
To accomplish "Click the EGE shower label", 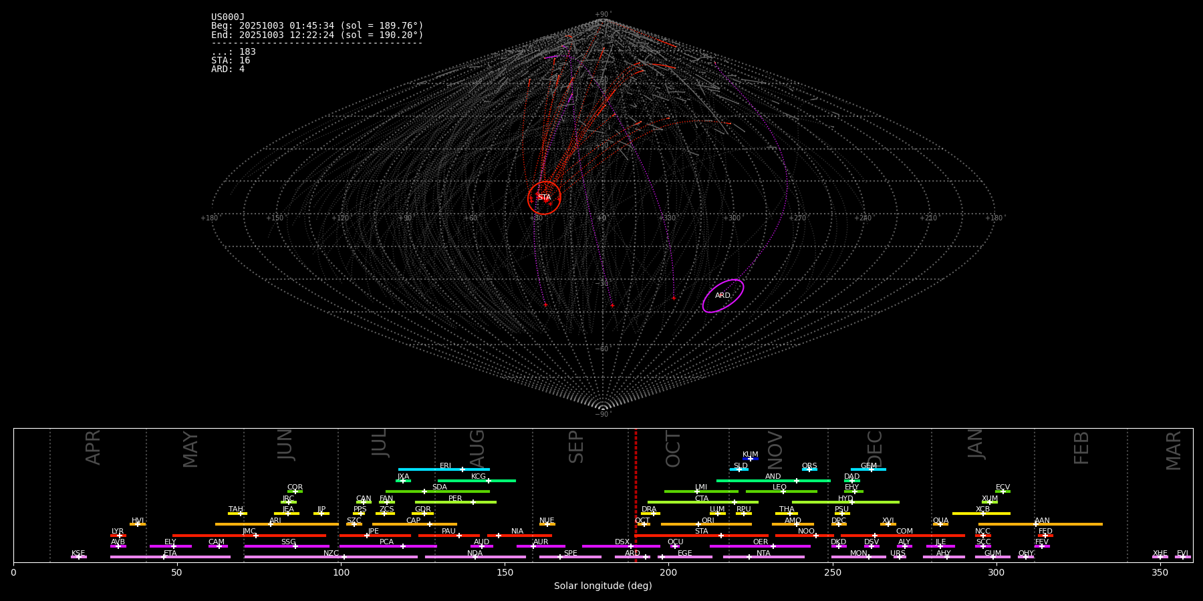I will click(685, 554).
